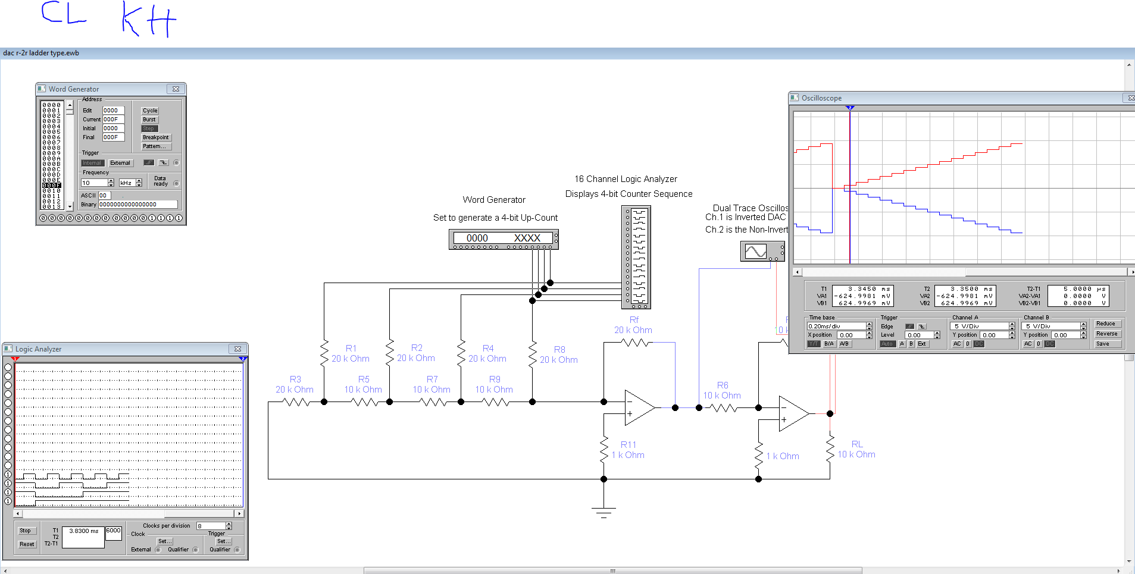Select rising edge trigger in Oscilloscope

[909, 326]
